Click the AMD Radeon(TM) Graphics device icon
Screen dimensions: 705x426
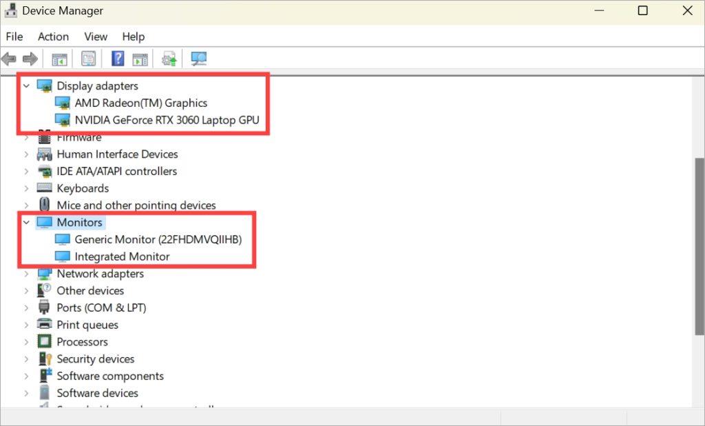pos(63,103)
